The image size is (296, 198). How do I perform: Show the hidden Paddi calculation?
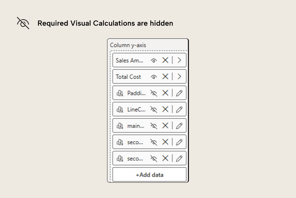[154, 93]
